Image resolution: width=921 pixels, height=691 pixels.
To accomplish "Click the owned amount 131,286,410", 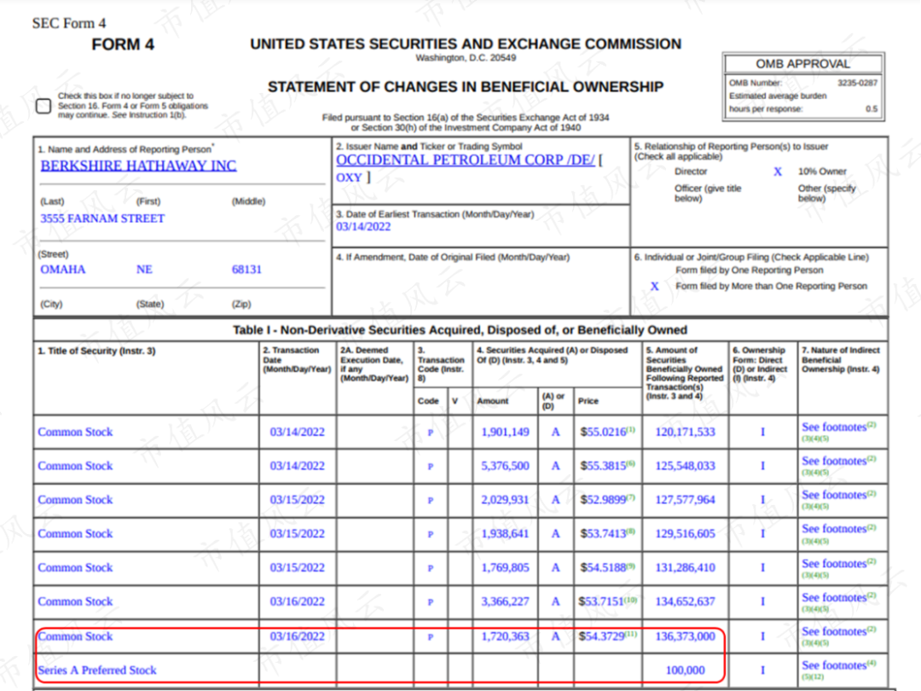I will point(685,567).
